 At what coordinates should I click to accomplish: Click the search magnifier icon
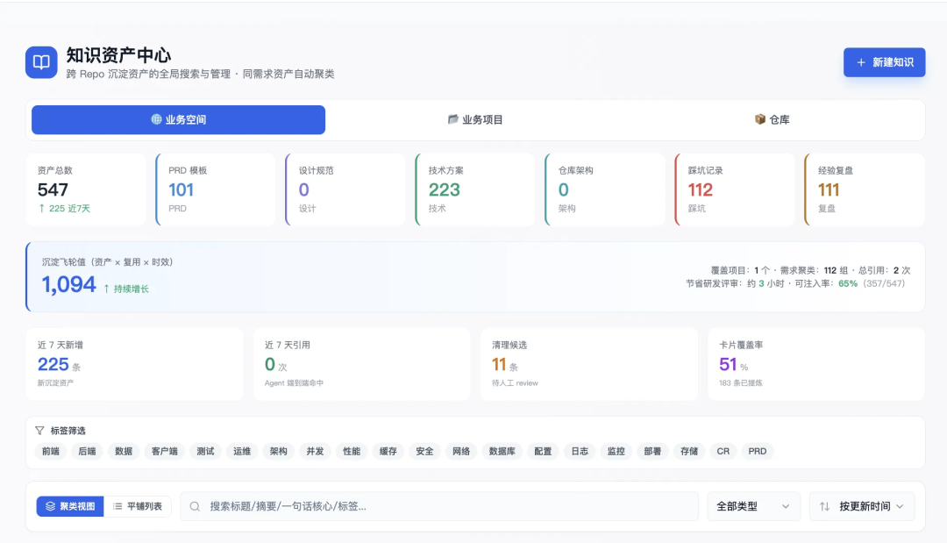[x=195, y=506]
